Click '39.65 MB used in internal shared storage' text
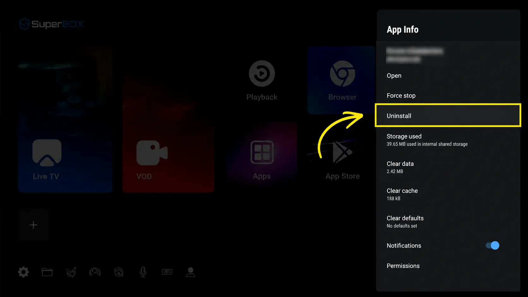 [x=427, y=144]
